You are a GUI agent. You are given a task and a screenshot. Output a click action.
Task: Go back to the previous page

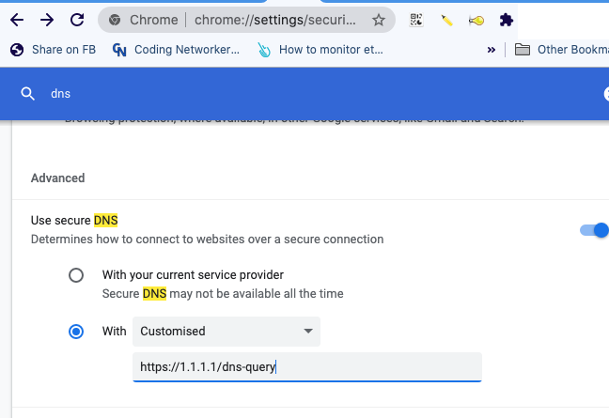(17, 20)
